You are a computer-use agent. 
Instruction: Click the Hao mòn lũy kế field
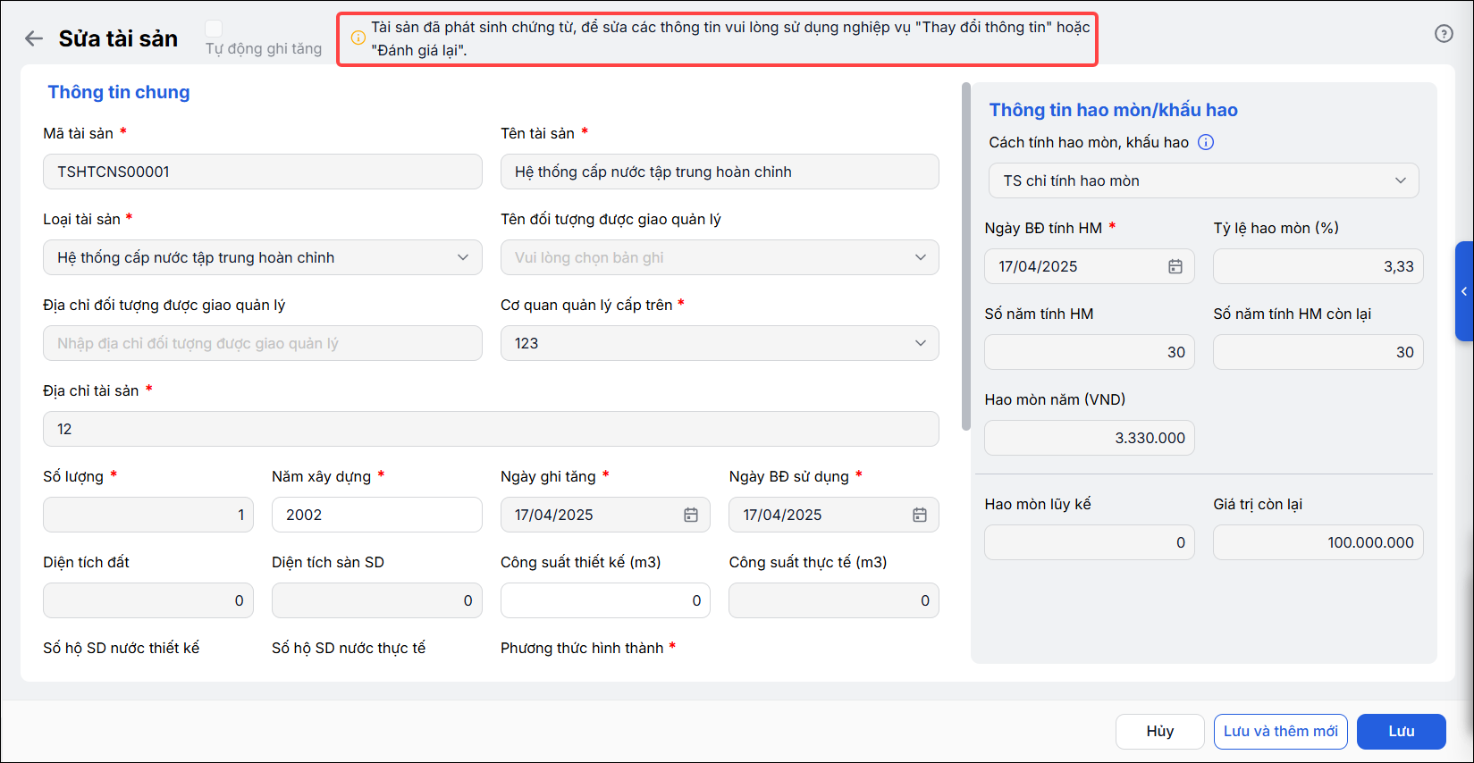(1090, 542)
